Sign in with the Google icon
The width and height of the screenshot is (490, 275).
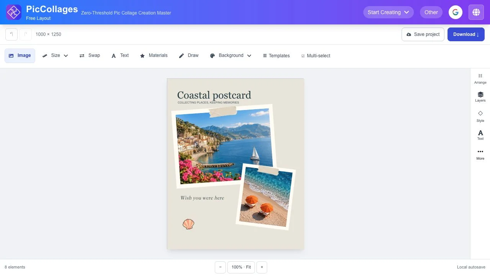point(456,12)
